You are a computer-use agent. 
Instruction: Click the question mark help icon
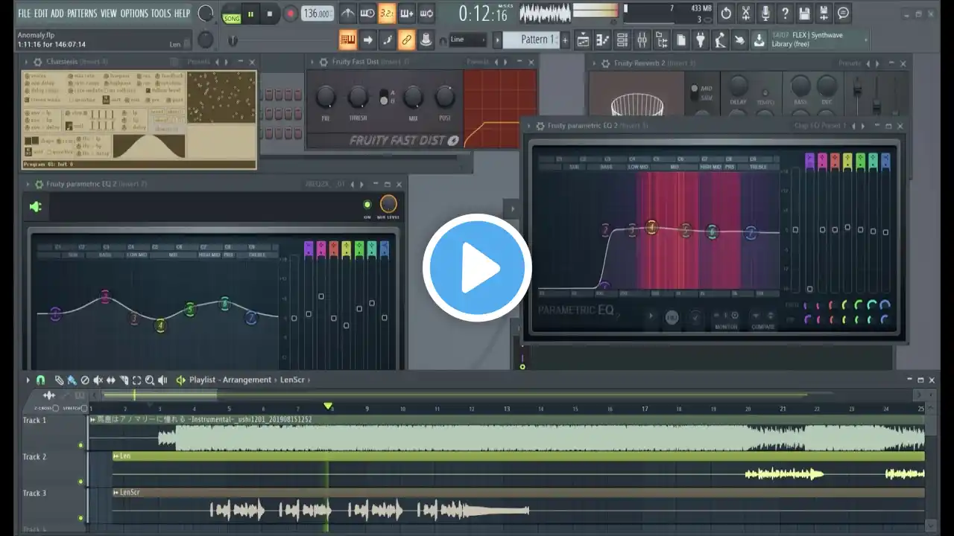(x=784, y=13)
